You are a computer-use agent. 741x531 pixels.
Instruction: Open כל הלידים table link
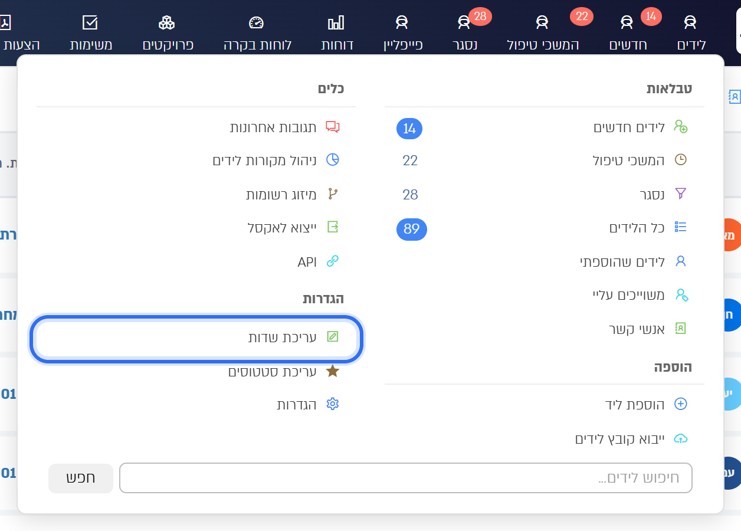[637, 228]
